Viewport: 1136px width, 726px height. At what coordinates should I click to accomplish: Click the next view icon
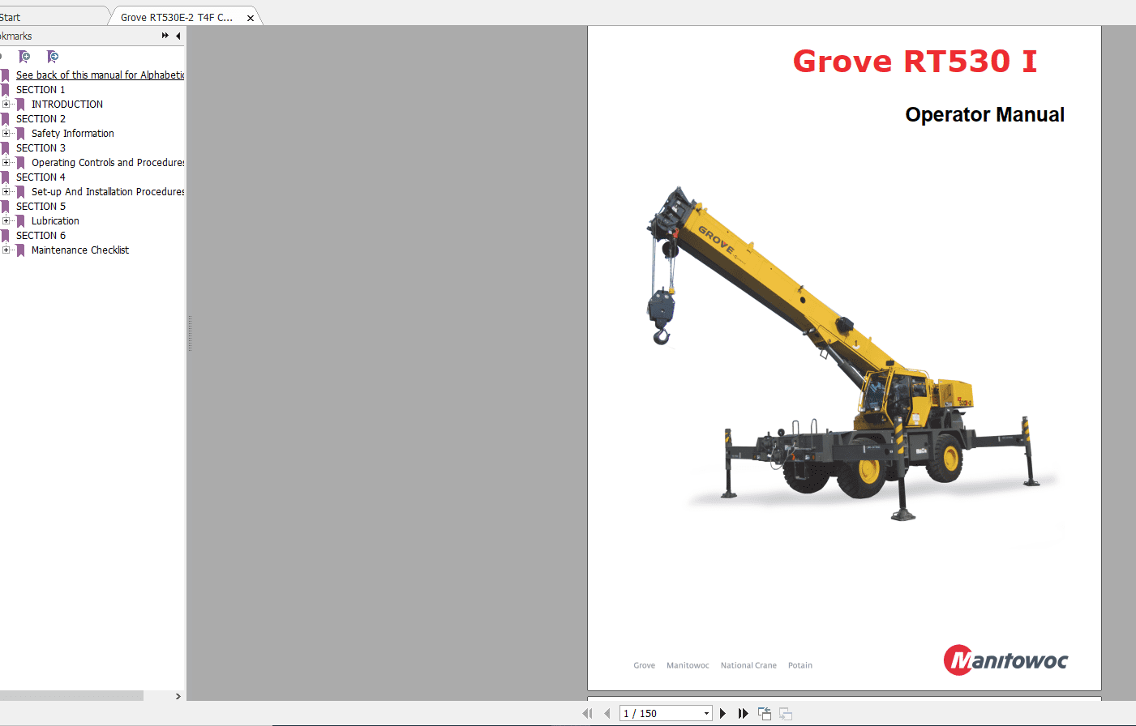[x=785, y=713]
